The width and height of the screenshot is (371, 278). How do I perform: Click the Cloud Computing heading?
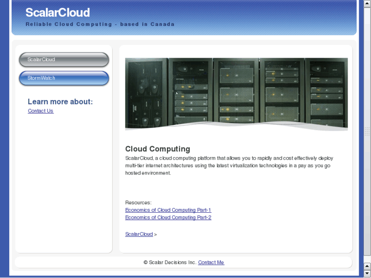pyautogui.click(x=158, y=149)
